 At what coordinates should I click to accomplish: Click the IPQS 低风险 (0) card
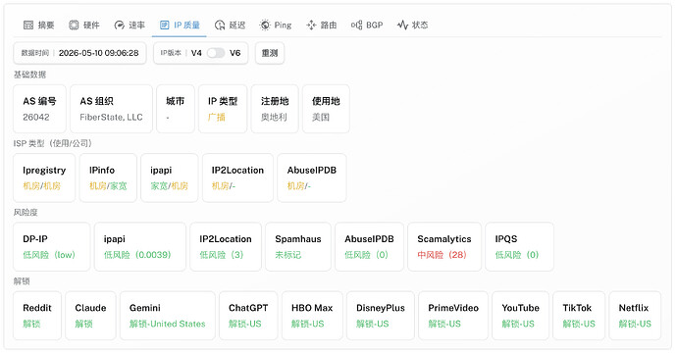(x=519, y=247)
